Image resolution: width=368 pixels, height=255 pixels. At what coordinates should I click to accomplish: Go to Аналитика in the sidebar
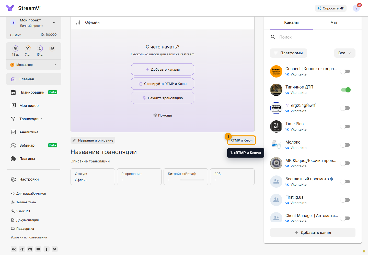34,132
